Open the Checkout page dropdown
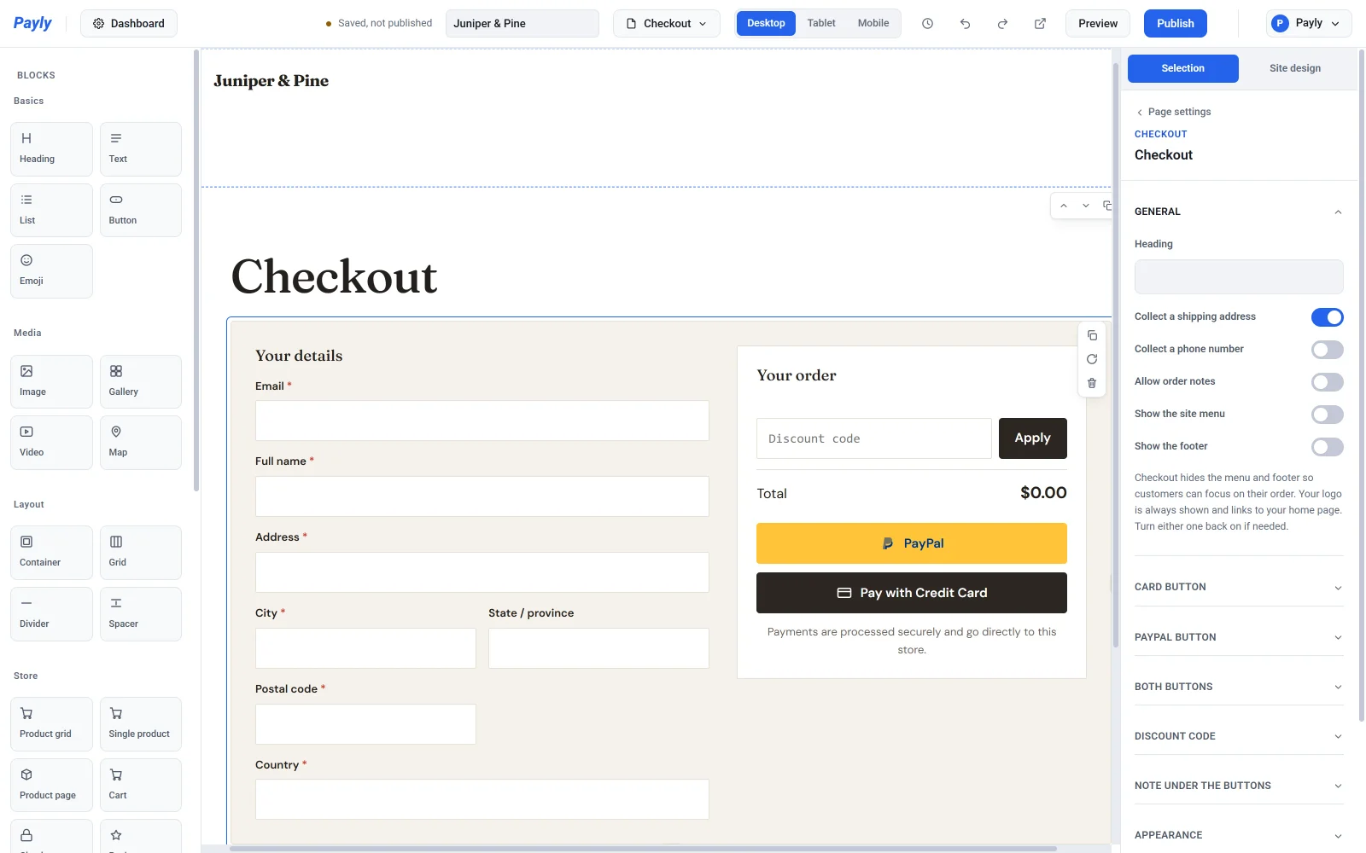Viewport: 1366px width, 853px height. pos(667,24)
